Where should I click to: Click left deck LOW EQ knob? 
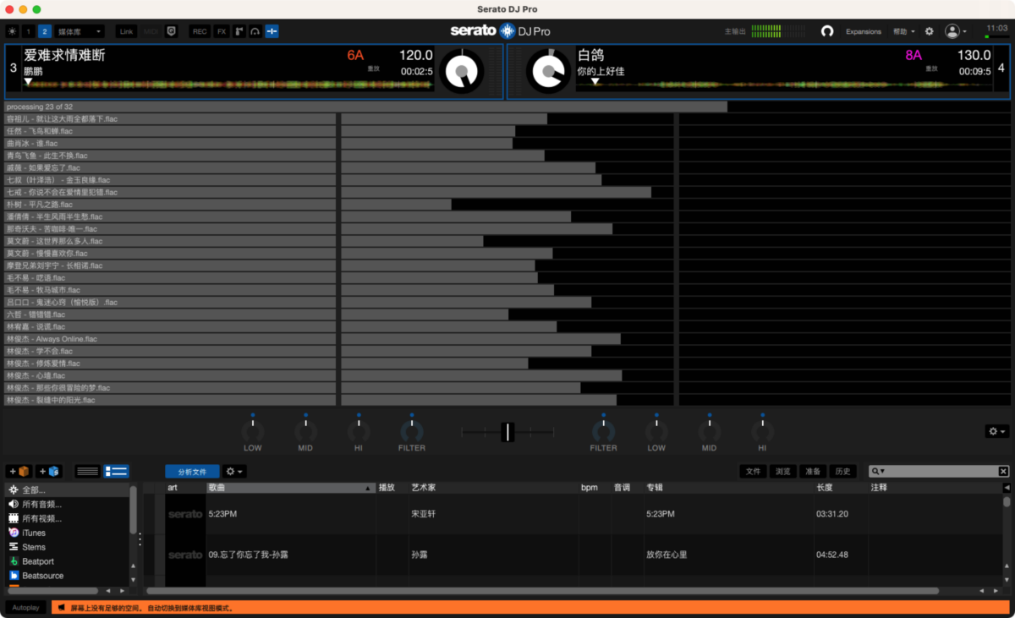253,430
